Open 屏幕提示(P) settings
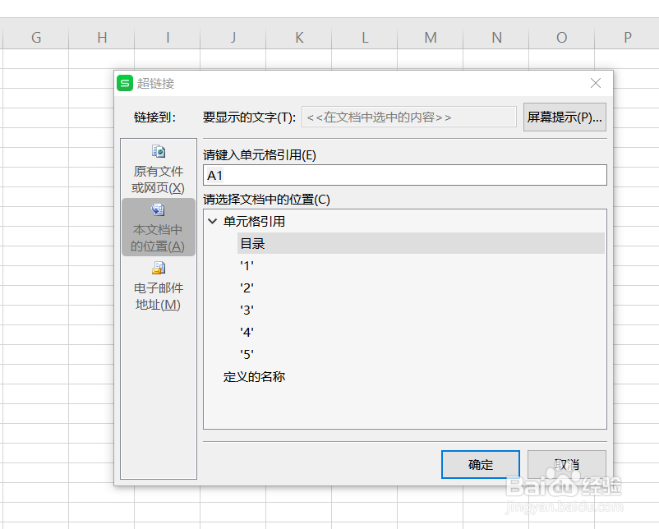Image resolution: width=659 pixels, height=529 pixels. (x=565, y=117)
